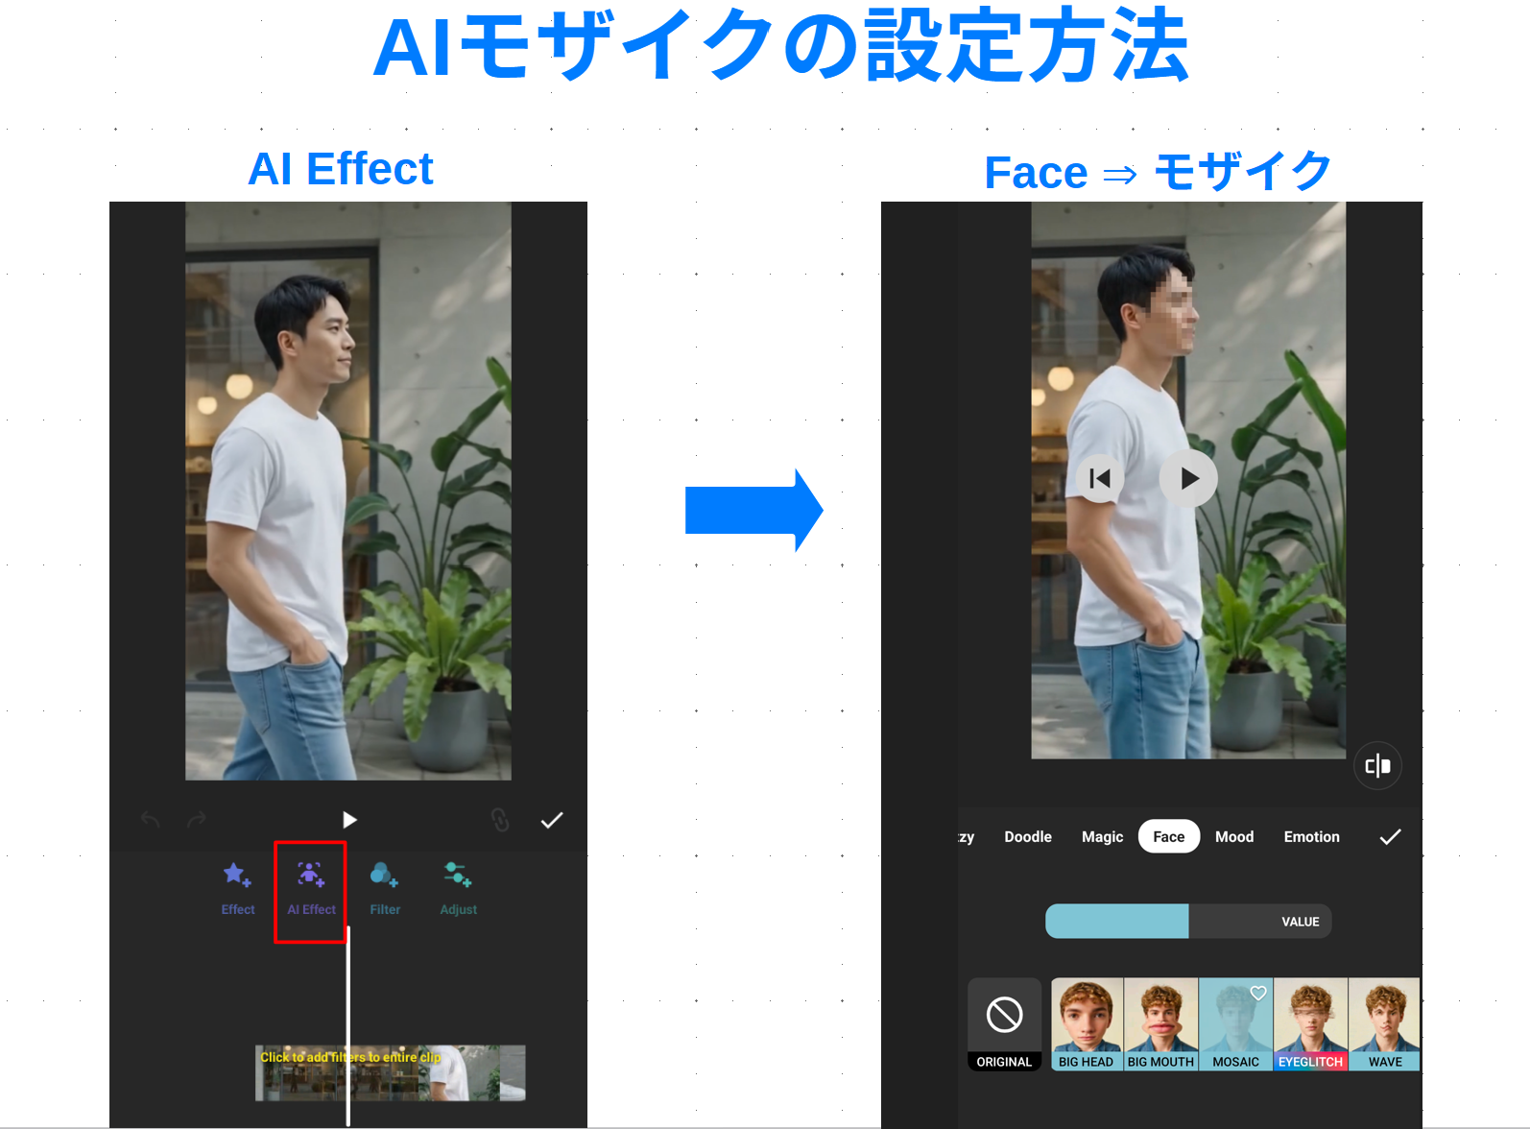This screenshot has height=1129, width=1530.
Task: Click the white timeline playhead marker
Action: click(x=348, y=1025)
